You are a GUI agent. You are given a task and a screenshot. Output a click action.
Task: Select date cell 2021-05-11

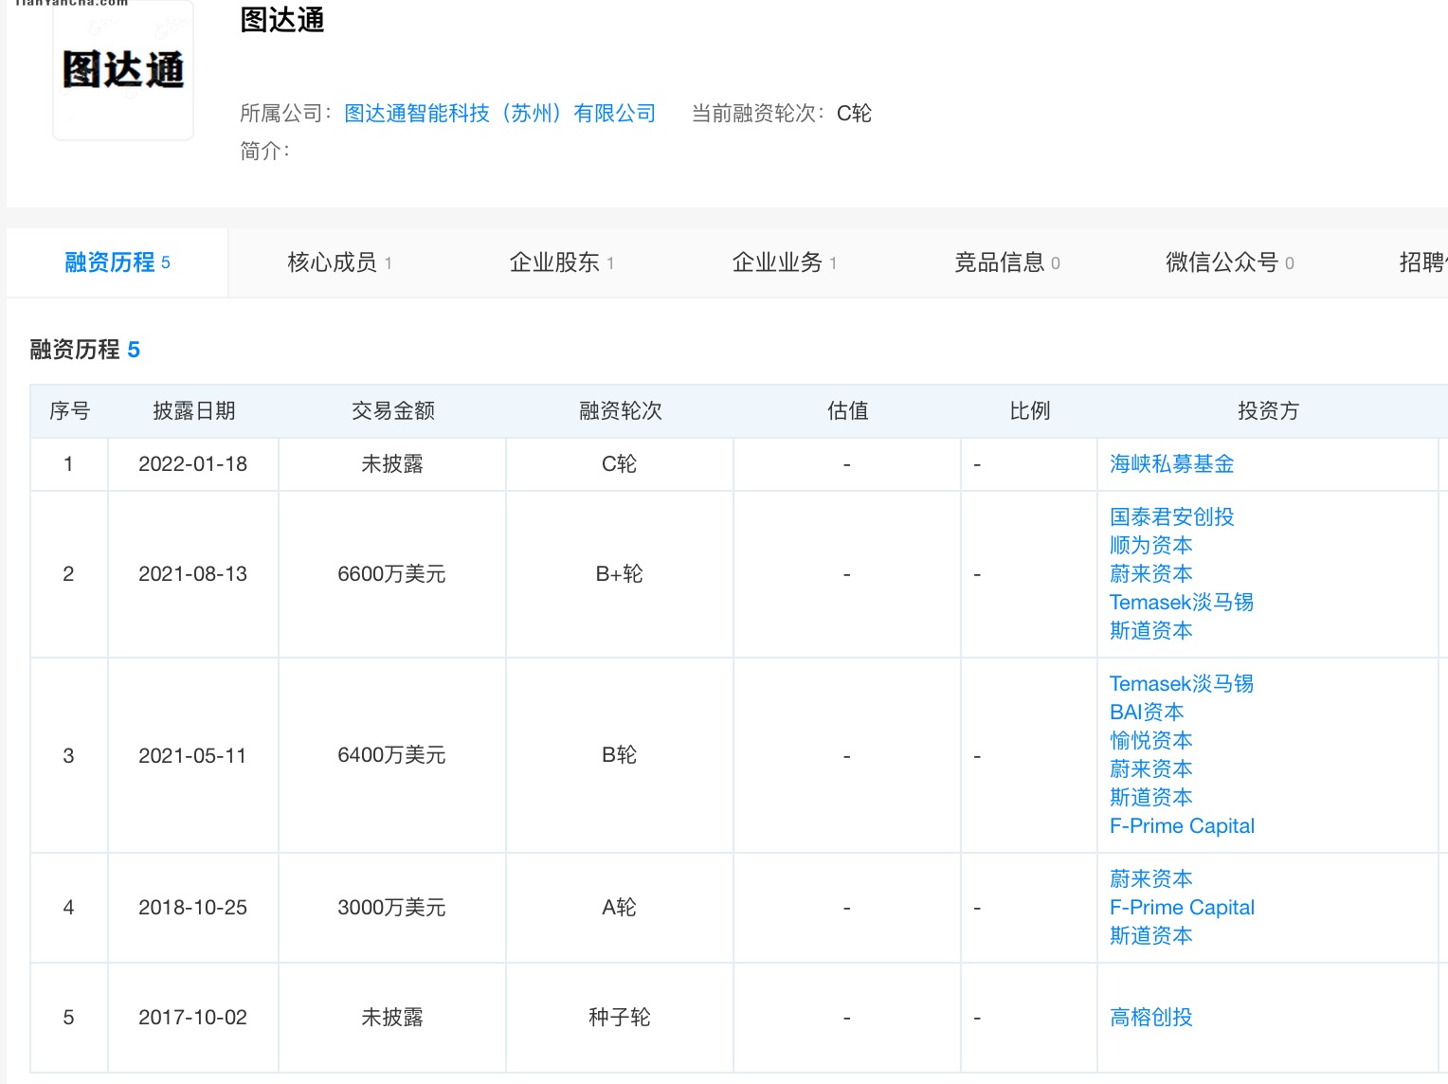pyautogui.click(x=193, y=756)
